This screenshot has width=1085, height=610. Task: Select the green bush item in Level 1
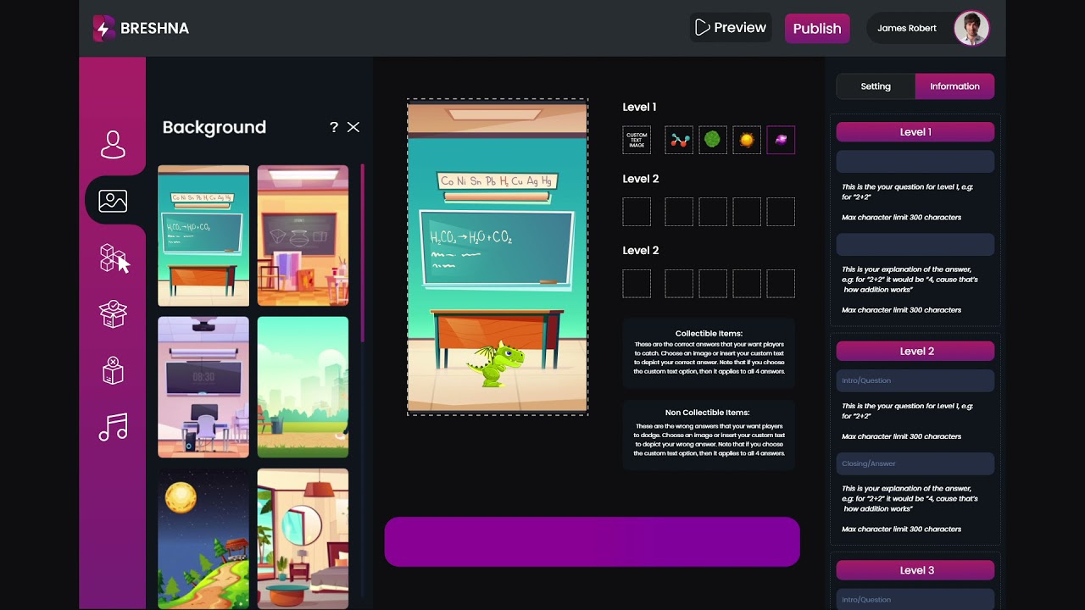click(713, 141)
